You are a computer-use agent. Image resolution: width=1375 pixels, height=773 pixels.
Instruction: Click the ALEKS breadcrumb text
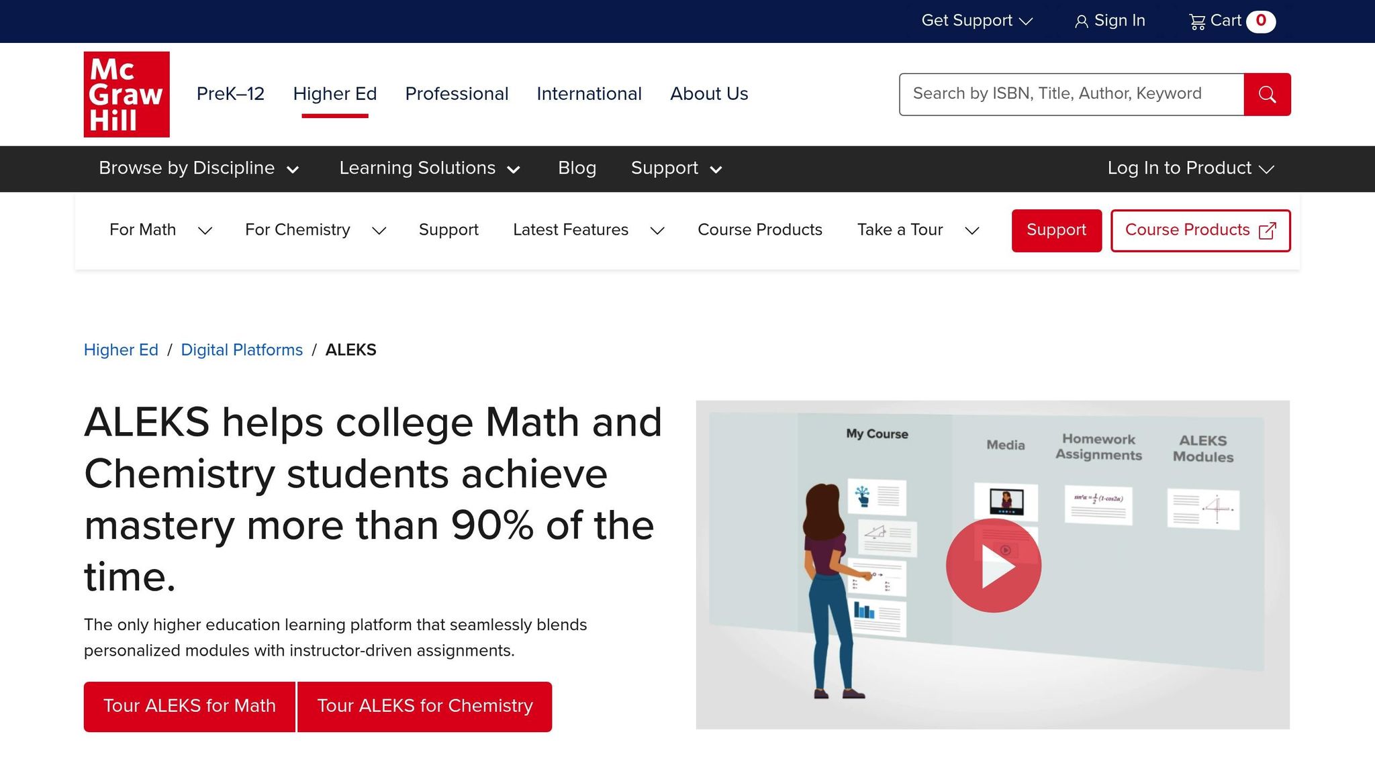350,350
